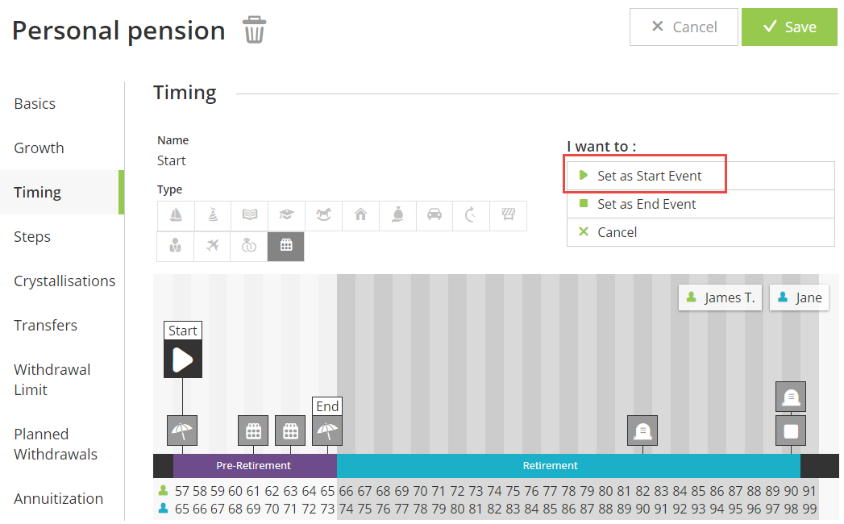Pick the wedding rings event type
Image resolution: width=844 pixels, height=524 pixels.
click(x=249, y=247)
